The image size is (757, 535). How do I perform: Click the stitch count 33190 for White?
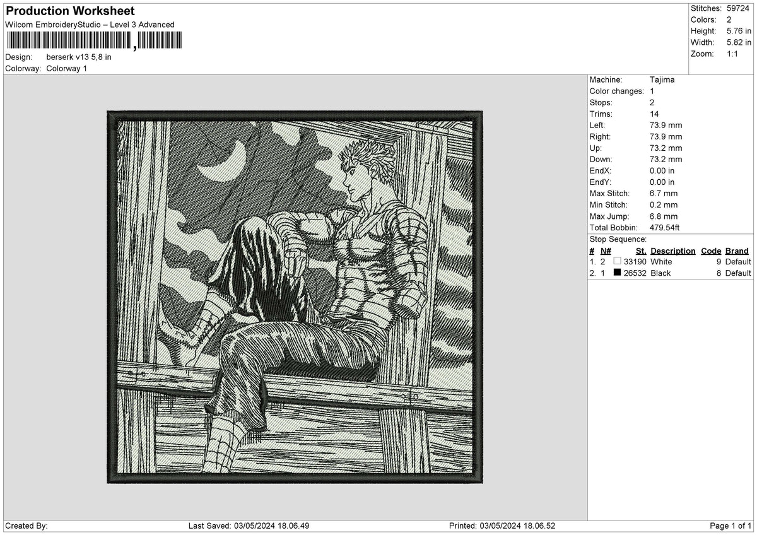point(635,261)
